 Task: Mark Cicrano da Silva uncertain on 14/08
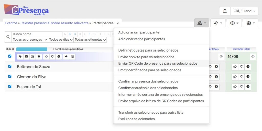point(248,77)
